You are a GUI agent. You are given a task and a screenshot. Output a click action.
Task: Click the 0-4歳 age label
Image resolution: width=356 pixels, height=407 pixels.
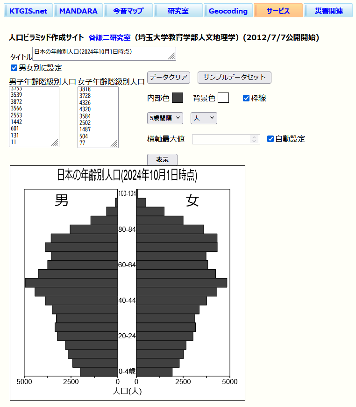(127, 371)
